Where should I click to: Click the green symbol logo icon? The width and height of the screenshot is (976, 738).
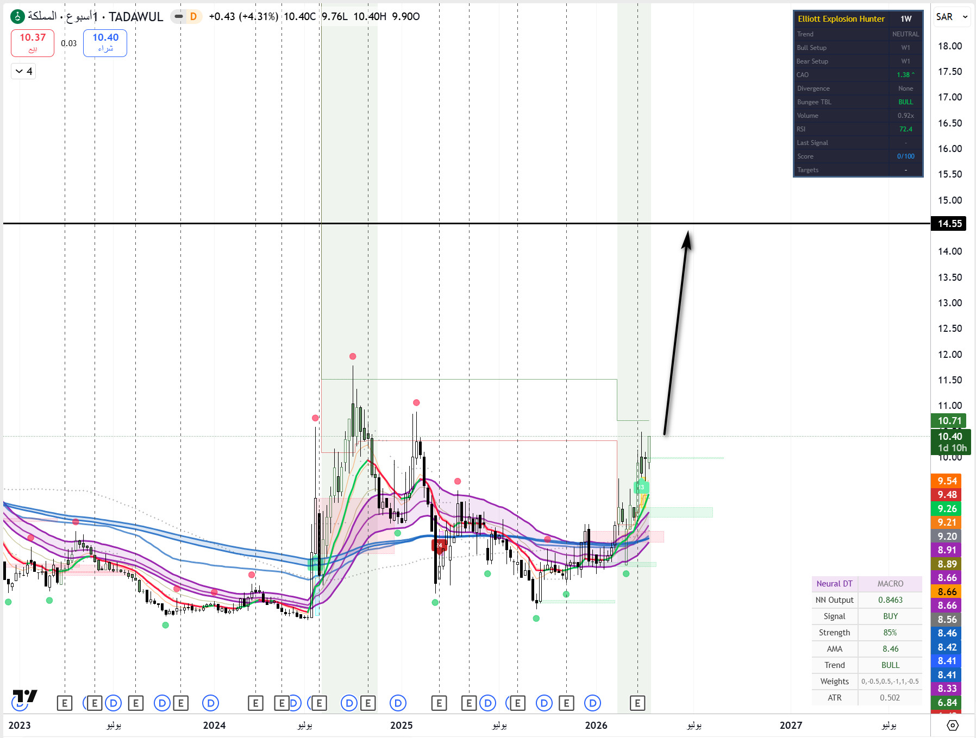click(x=17, y=16)
